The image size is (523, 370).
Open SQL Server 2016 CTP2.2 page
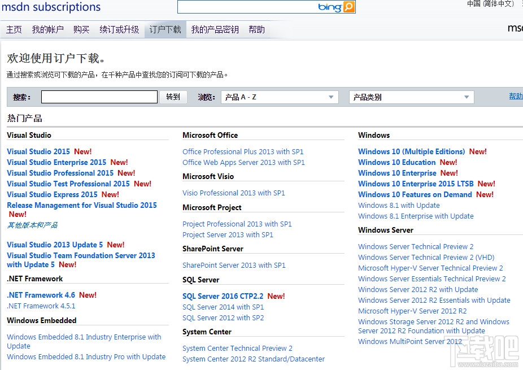tap(223, 296)
